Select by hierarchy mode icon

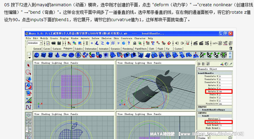pyautogui.click(x=69, y=43)
